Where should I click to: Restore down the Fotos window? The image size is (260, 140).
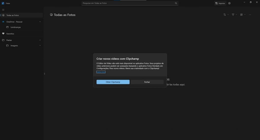tap(251, 2)
